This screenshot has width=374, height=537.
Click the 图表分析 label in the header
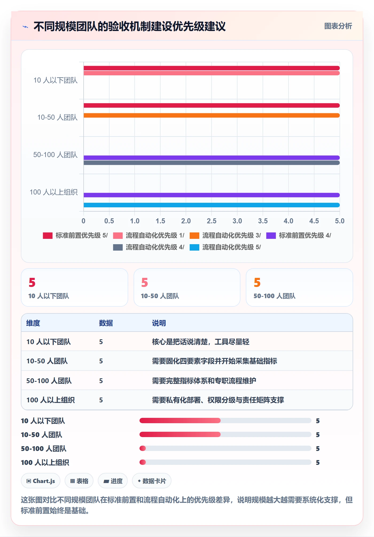[338, 26]
